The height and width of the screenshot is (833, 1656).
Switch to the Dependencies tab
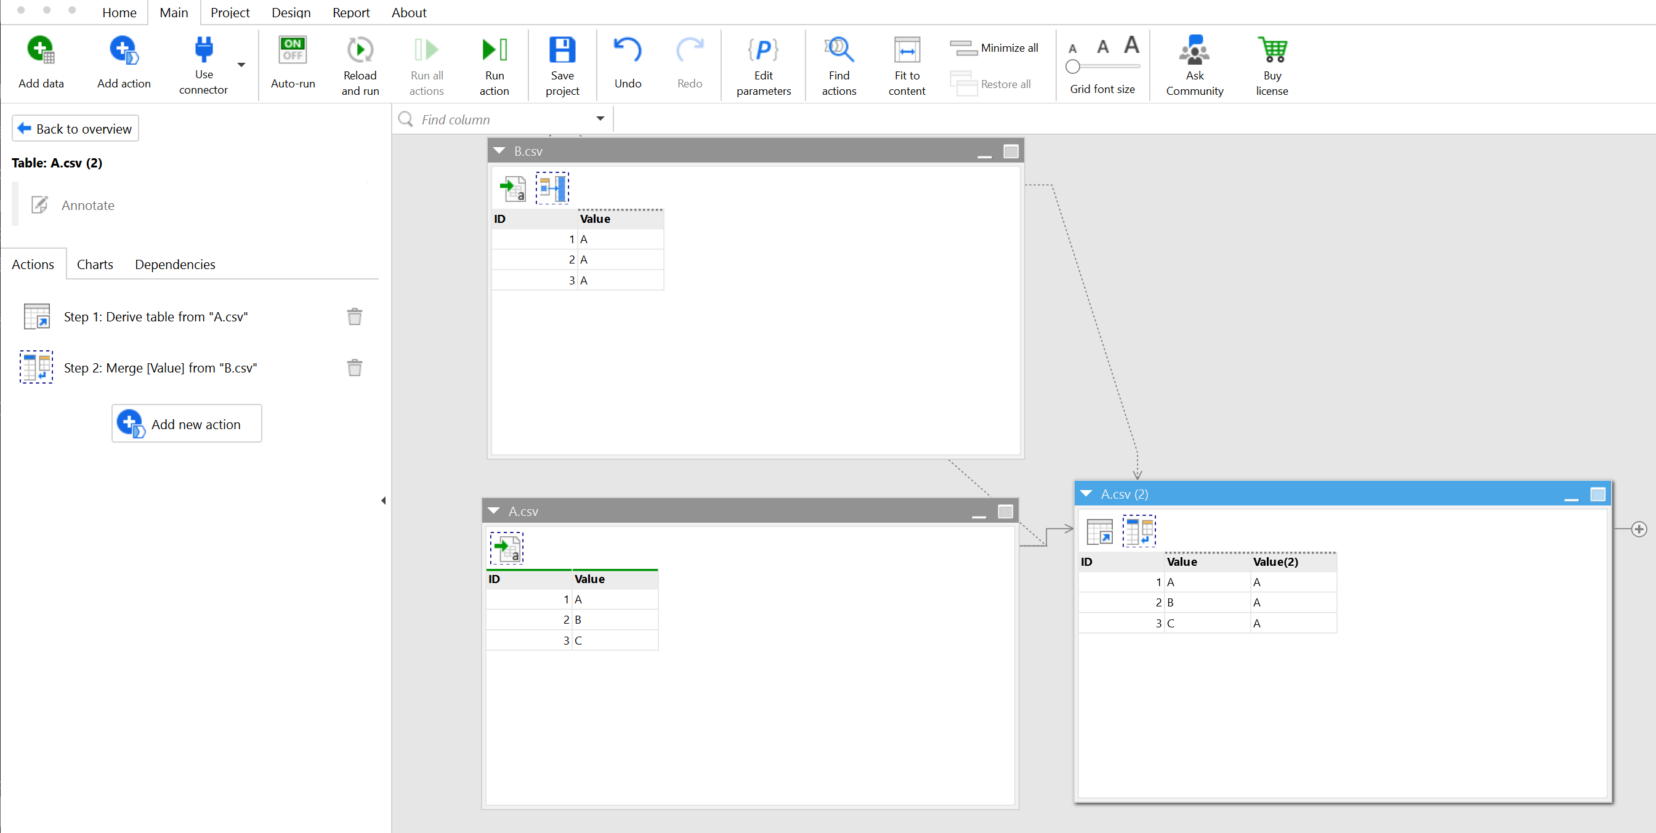175,264
